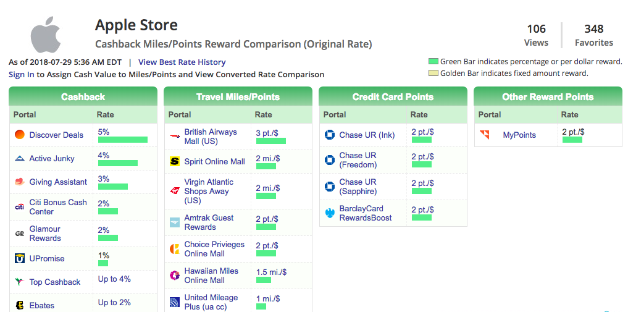Click the 348 Favorites counter
This screenshot has width=628, height=312.
click(594, 35)
